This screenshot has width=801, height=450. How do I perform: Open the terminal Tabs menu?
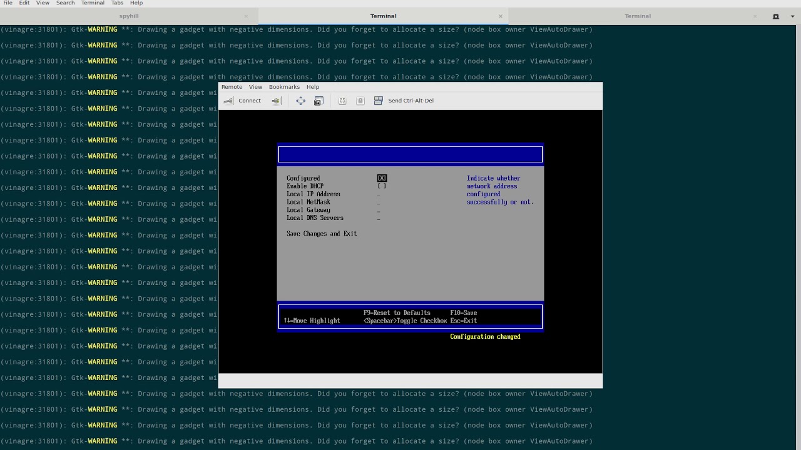[x=117, y=3]
